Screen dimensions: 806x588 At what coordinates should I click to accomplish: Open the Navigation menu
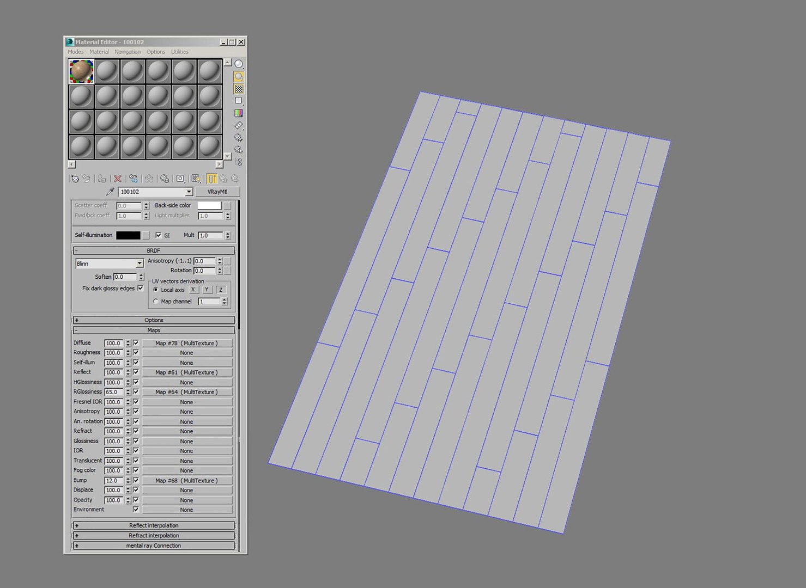pos(128,52)
